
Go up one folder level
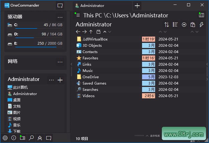tap(91, 32)
